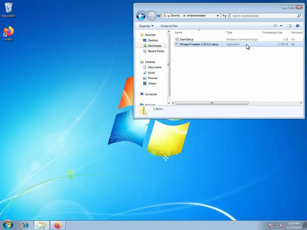Click the horizontal scrollbar thumb
This screenshot has height=230, width=307.
[x=212, y=103]
